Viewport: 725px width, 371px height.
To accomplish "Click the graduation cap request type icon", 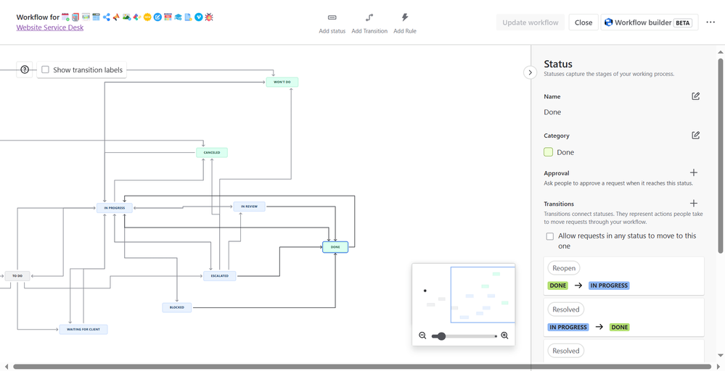I will (x=178, y=17).
